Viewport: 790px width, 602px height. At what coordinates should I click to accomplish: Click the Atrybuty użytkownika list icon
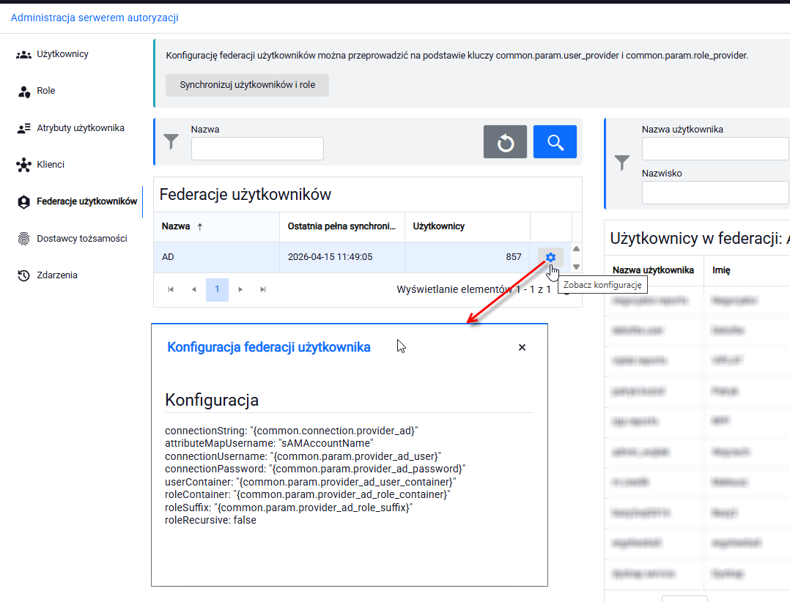point(23,128)
